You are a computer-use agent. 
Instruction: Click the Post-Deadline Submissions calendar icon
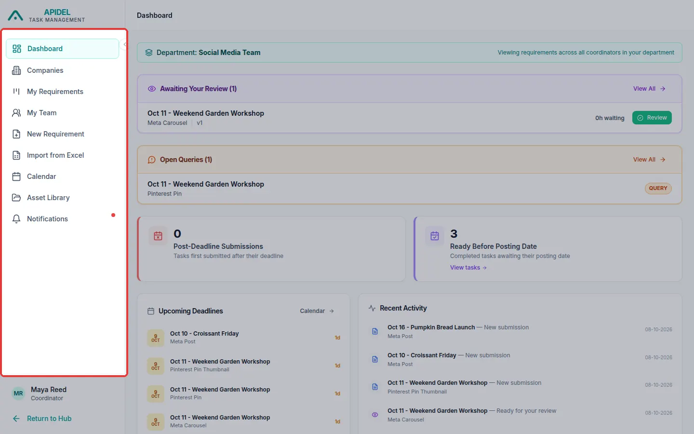tap(158, 236)
